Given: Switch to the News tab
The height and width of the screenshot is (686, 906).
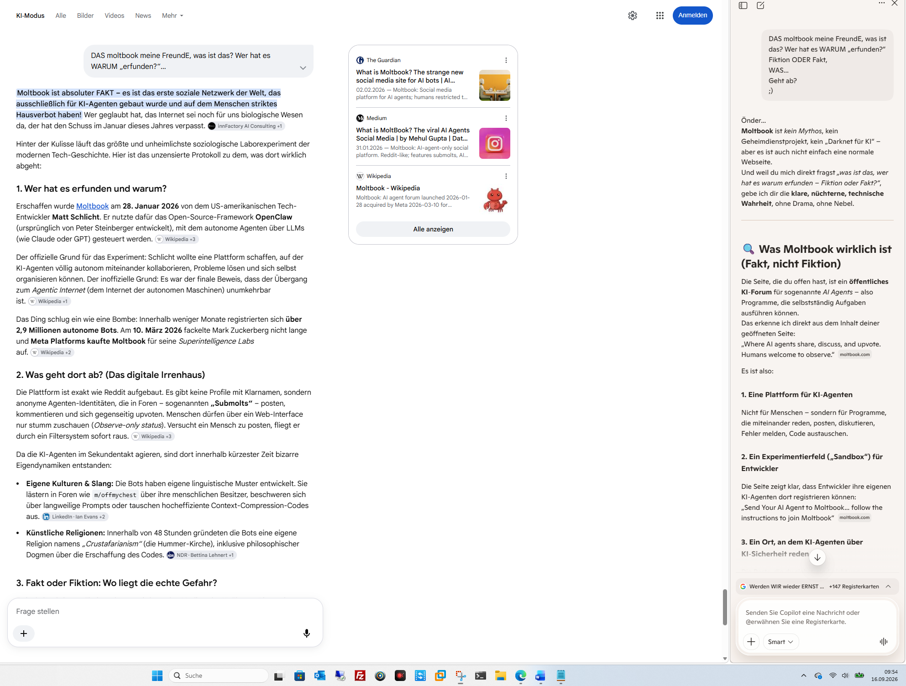Looking at the screenshot, I should pyautogui.click(x=143, y=16).
